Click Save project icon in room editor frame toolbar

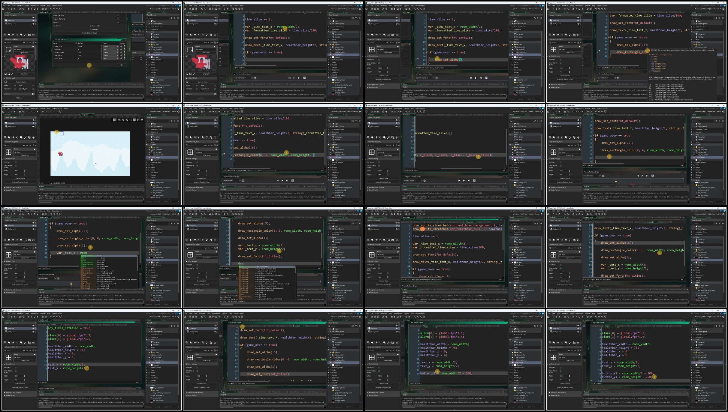(14, 112)
